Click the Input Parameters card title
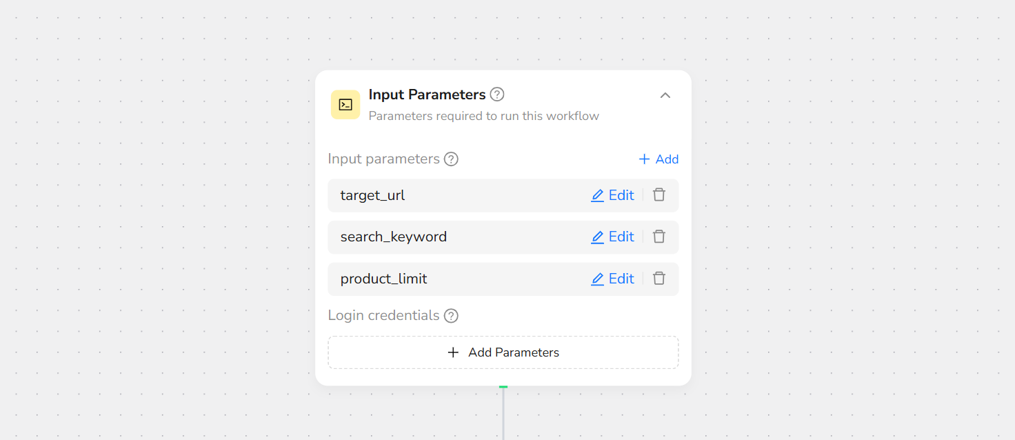Viewport: 1015px width, 440px height. click(x=428, y=94)
